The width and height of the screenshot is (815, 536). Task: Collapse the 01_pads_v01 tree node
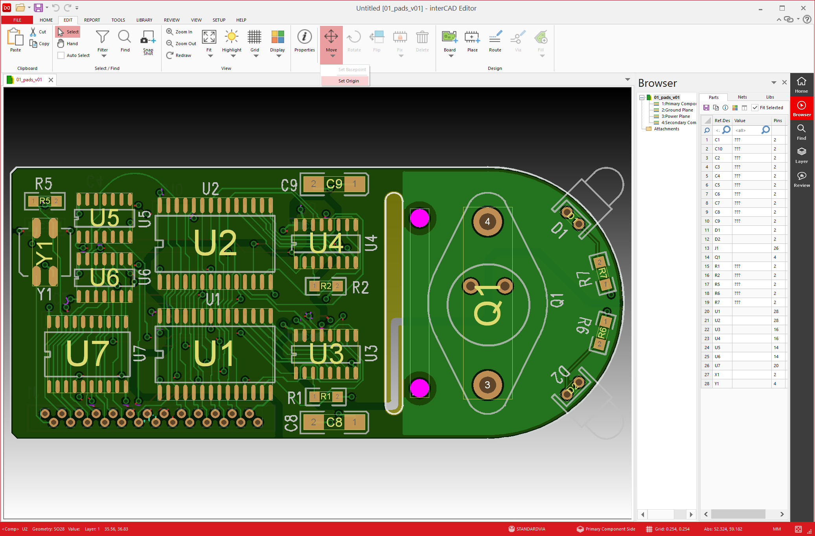(x=642, y=97)
